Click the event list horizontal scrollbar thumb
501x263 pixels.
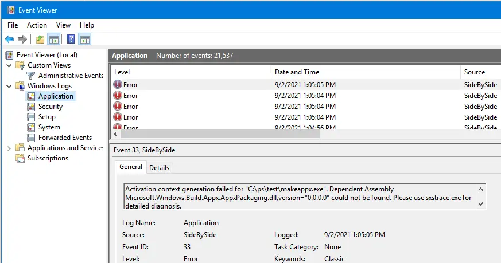coord(220,134)
